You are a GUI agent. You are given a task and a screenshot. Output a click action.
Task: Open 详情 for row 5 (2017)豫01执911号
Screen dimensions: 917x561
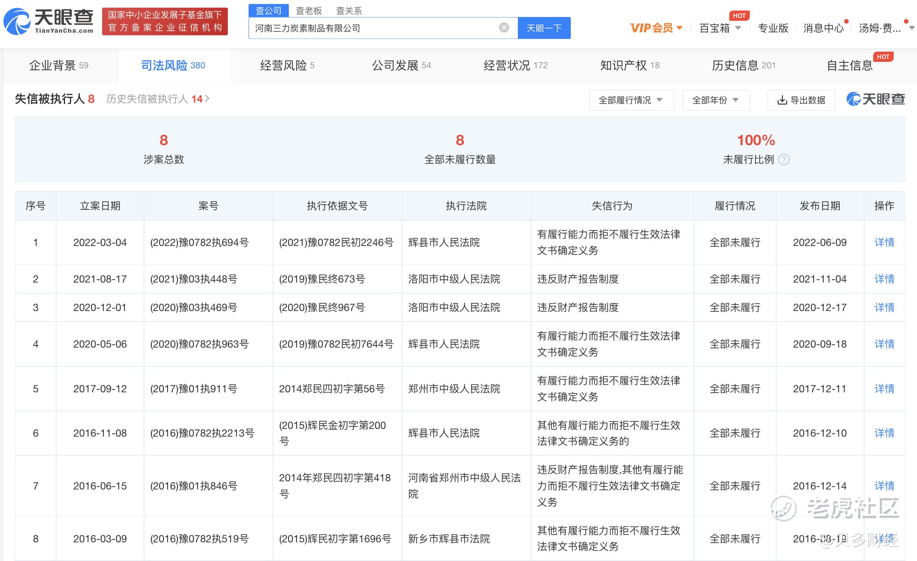point(884,389)
